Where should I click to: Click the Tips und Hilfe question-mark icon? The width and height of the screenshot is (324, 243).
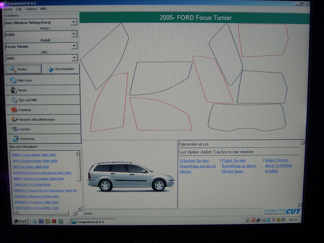click(14, 100)
